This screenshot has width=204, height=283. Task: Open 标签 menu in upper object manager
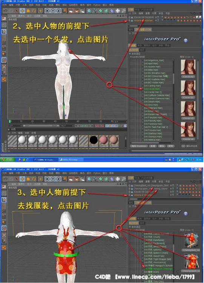[x=161, y=13]
